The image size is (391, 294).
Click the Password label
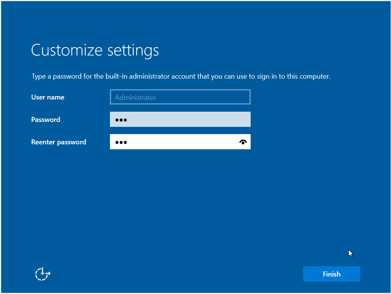(x=45, y=119)
